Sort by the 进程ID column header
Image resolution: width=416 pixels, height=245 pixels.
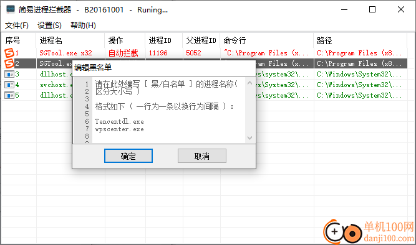[164, 40]
